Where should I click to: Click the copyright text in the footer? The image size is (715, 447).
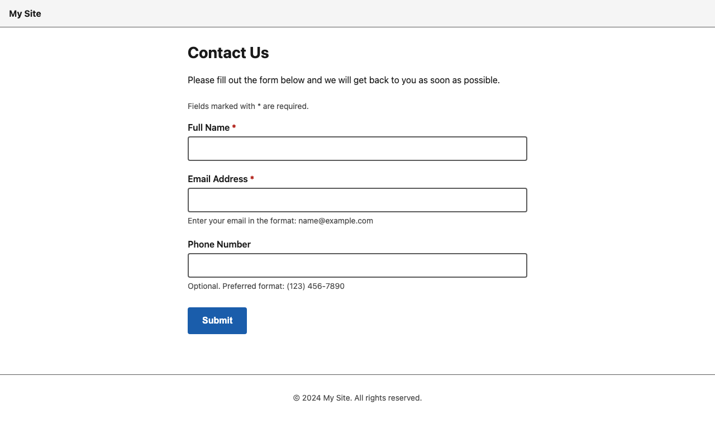point(357,398)
